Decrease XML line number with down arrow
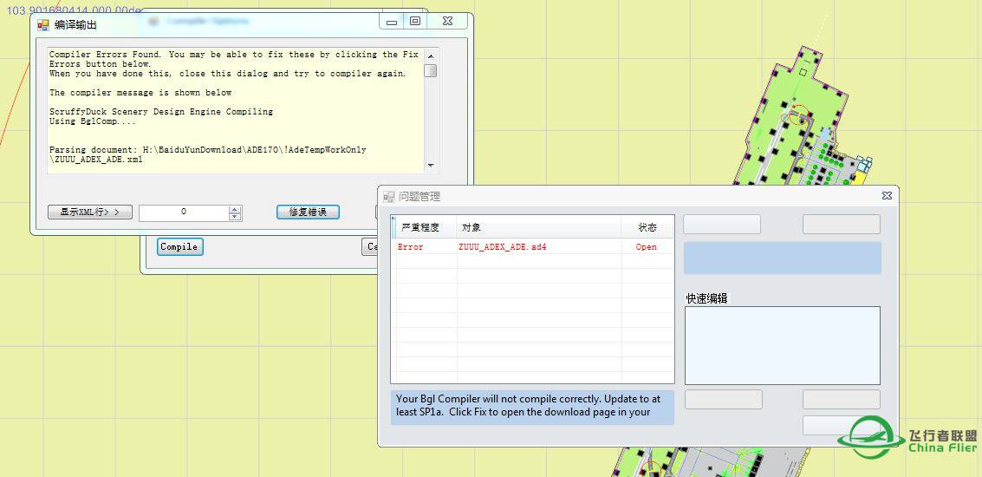 [236, 217]
